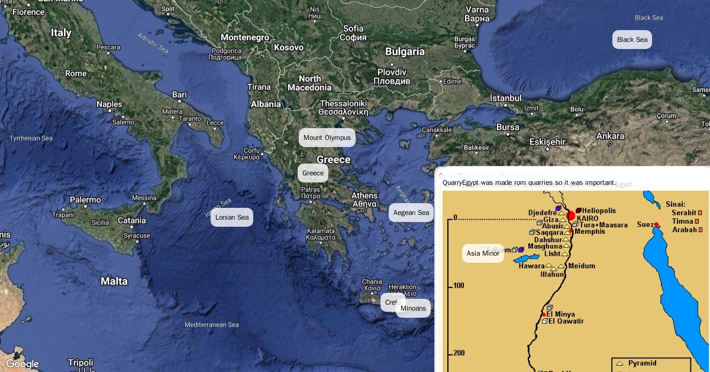
Task: Select the Chania city label
Action: click(372, 285)
